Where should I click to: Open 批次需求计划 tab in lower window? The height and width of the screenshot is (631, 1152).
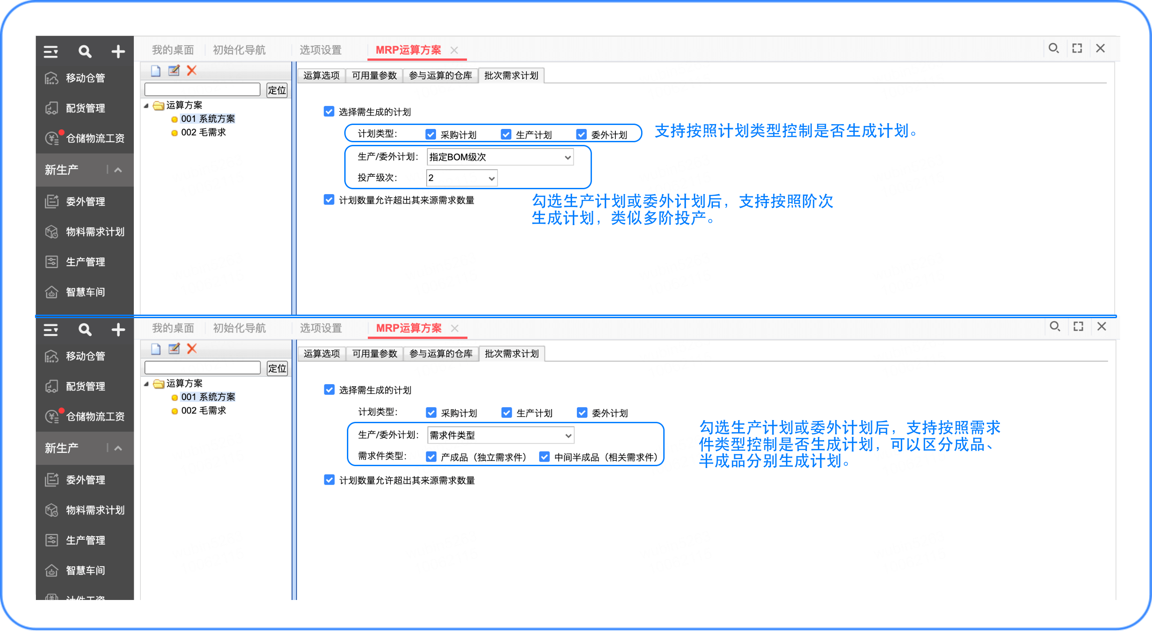click(512, 354)
